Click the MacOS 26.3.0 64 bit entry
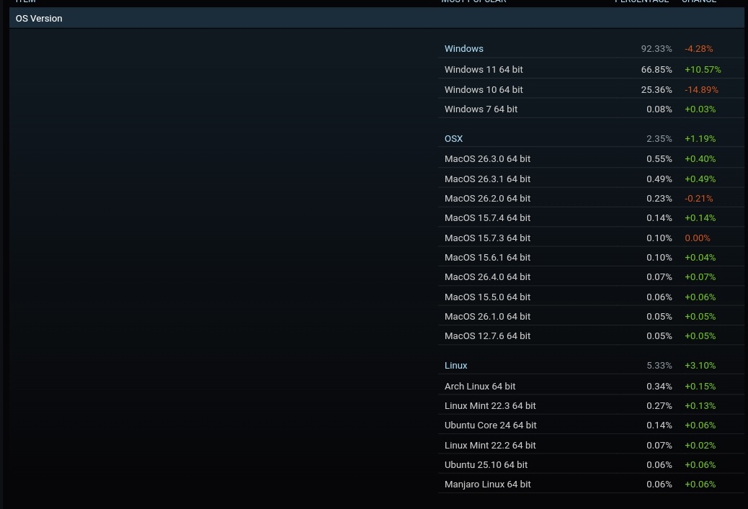 [x=487, y=158]
